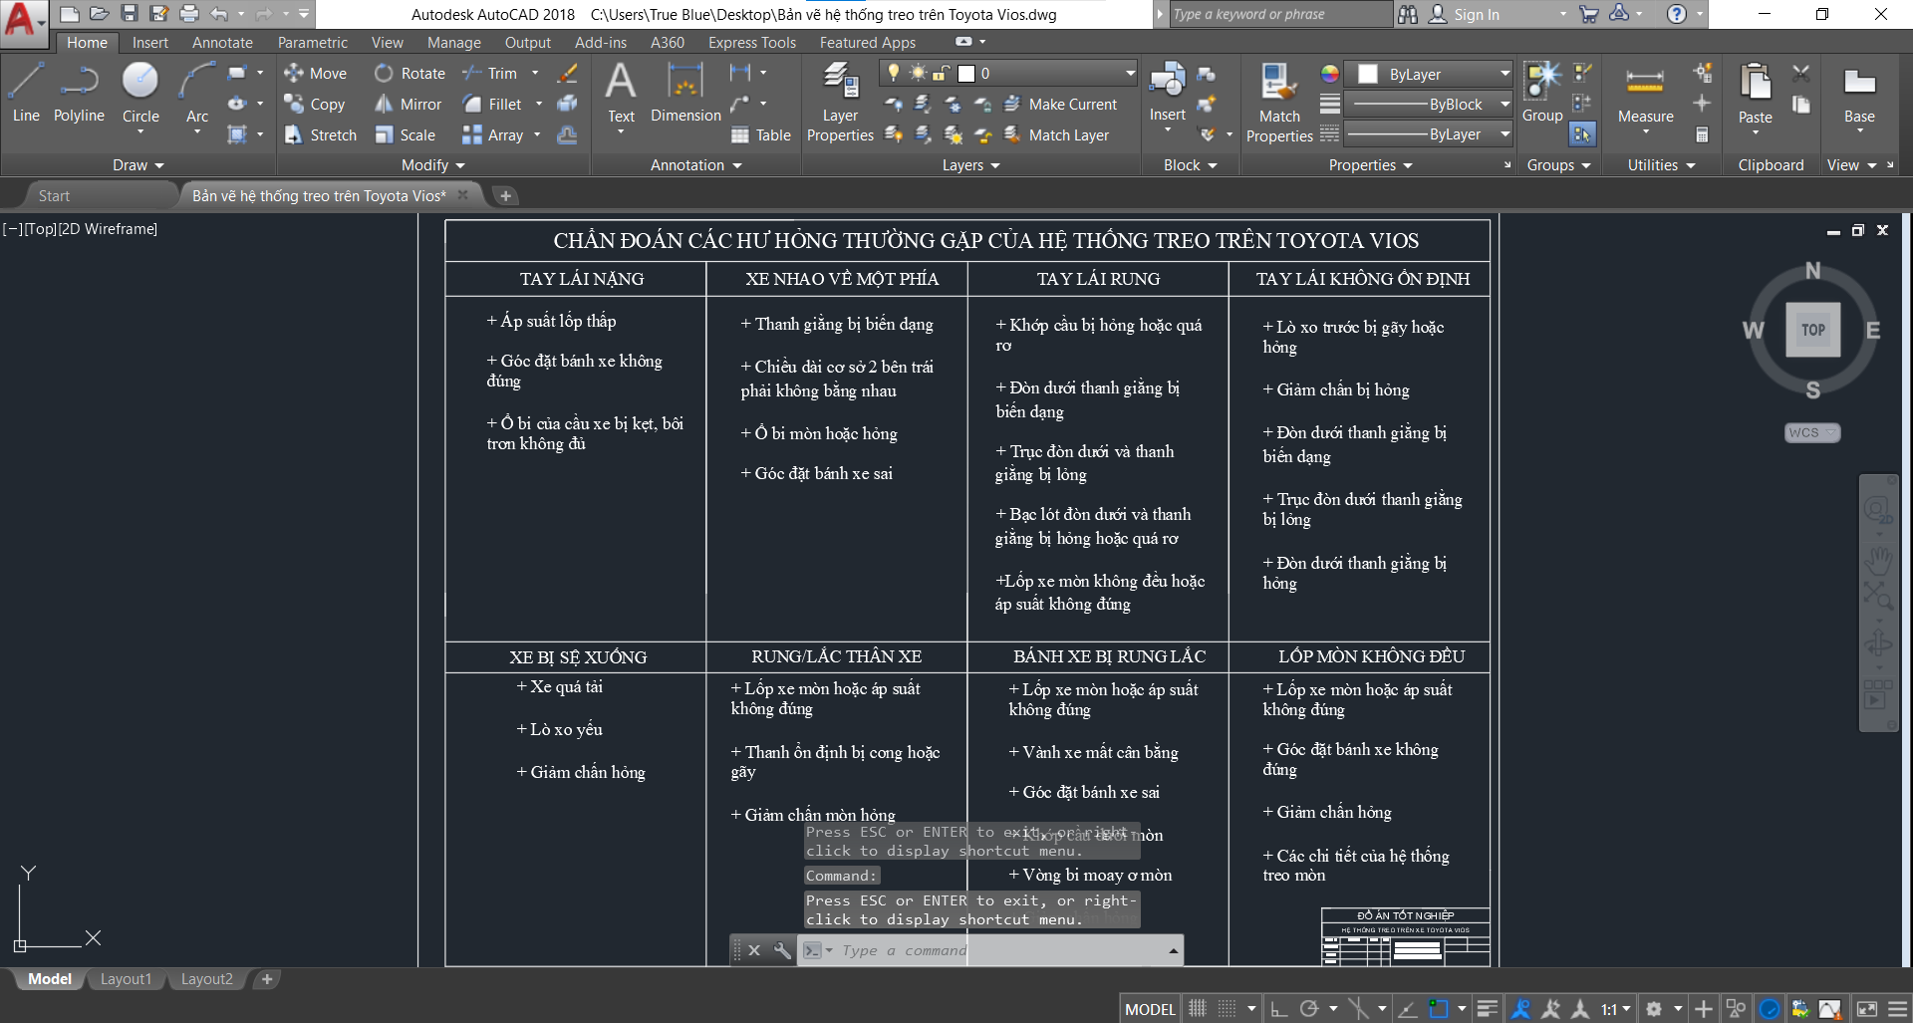The image size is (1913, 1023).
Task: Open the WCS coordinate system dropdown
Action: coord(1812,432)
